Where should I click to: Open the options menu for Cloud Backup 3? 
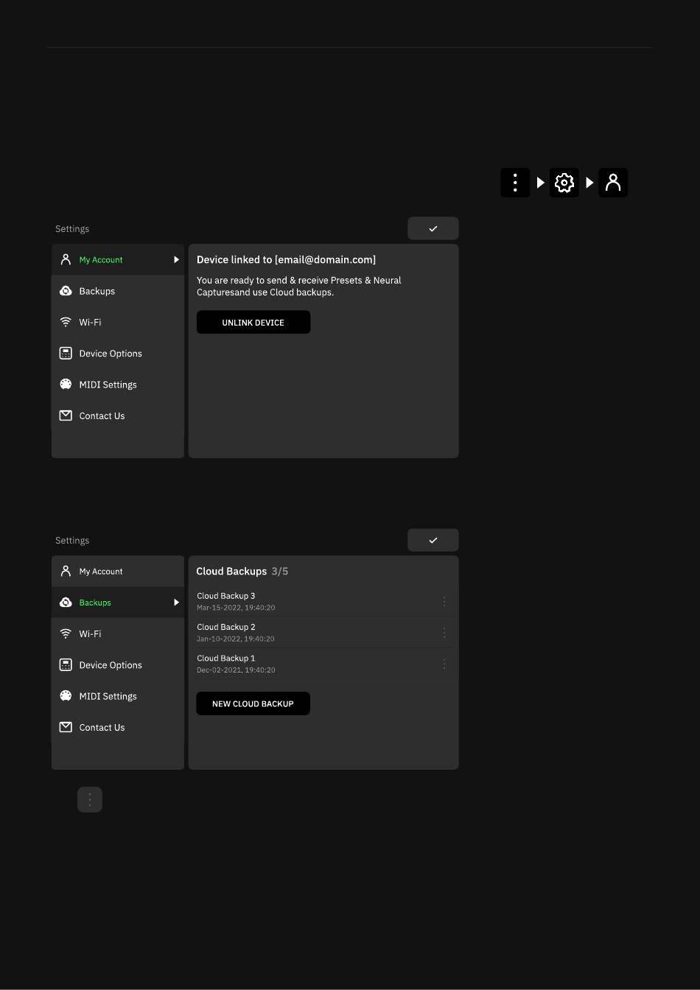click(x=444, y=602)
